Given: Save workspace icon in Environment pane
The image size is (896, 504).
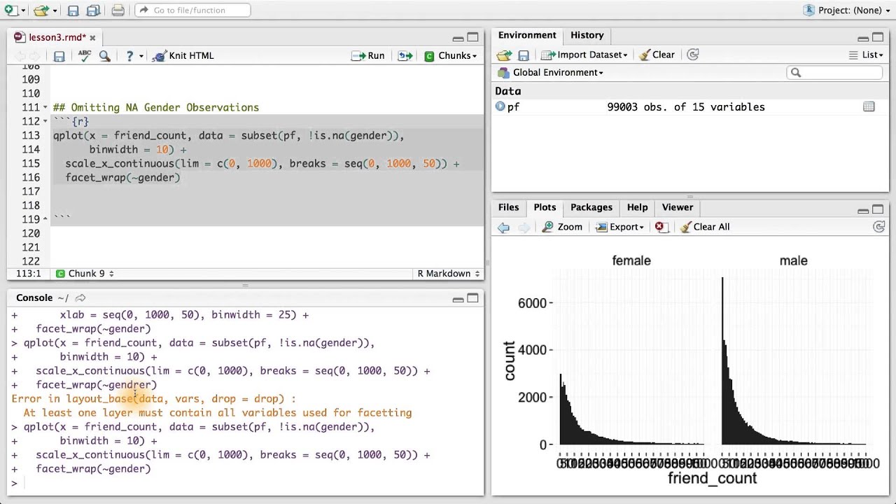Looking at the screenshot, I should coord(524,55).
